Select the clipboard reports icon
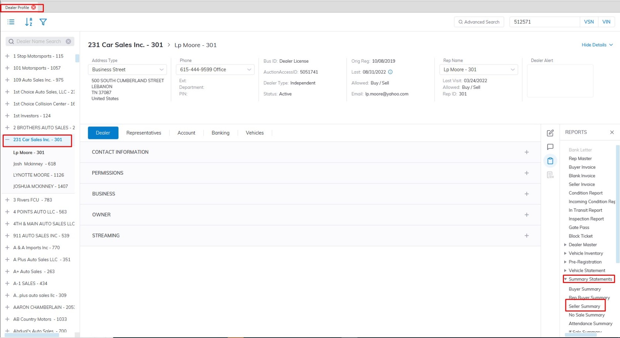Screen dimensions: 620x338 pyautogui.click(x=550, y=161)
